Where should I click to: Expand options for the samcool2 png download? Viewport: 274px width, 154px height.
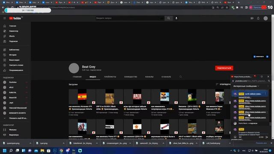coord(164,143)
